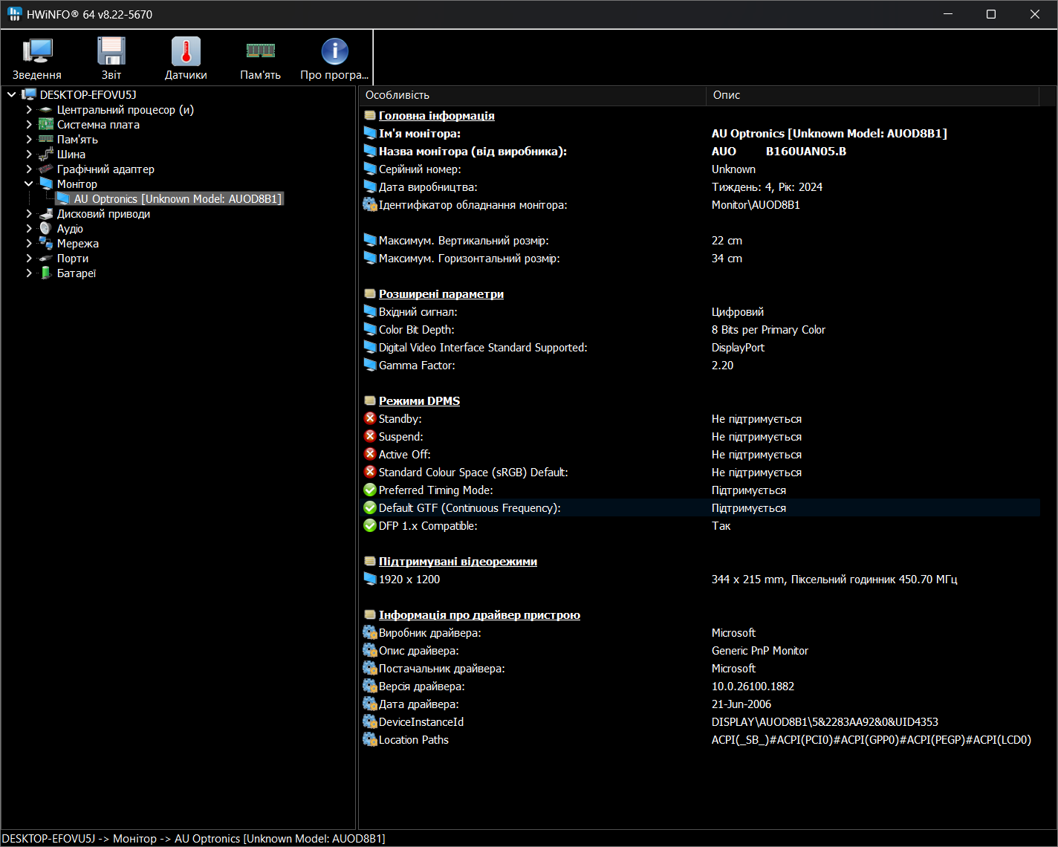Click the Серійний номер row label
Screen dimensions: 1058x847
coord(420,169)
